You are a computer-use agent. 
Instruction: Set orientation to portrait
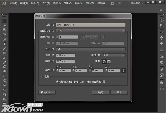(x=104, y=61)
